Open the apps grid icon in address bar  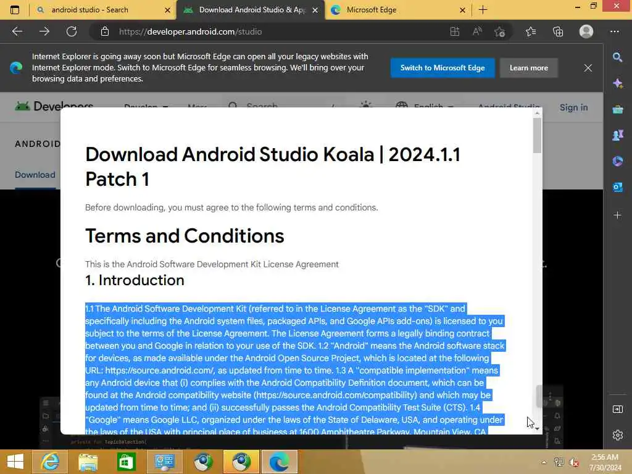click(455, 31)
